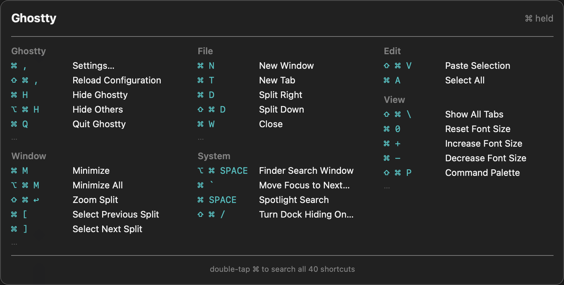Click the 'Zoom Split' label
This screenshot has height=285, width=564.
[x=95, y=200]
